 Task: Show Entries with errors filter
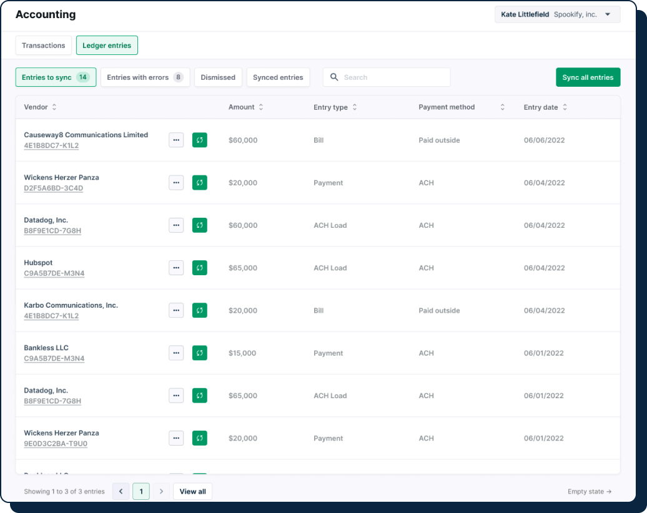point(145,77)
